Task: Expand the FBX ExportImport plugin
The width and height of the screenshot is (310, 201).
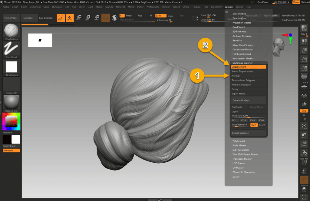Action: (x=242, y=54)
